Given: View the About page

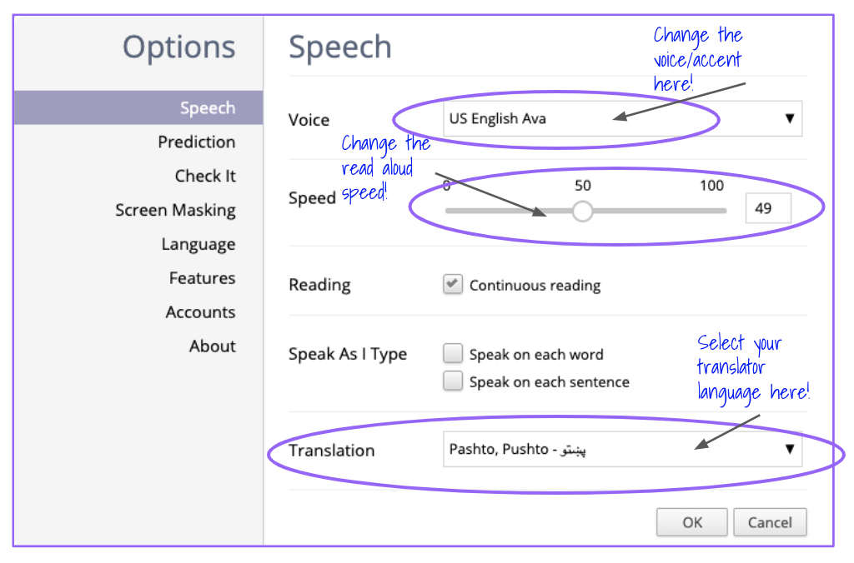Looking at the screenshot, I should click(x=213, y=346).
